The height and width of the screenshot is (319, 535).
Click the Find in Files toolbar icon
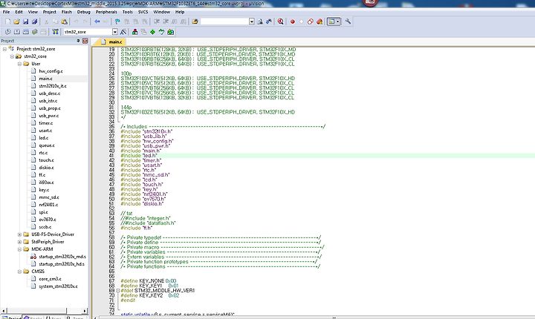pos(195,22)
